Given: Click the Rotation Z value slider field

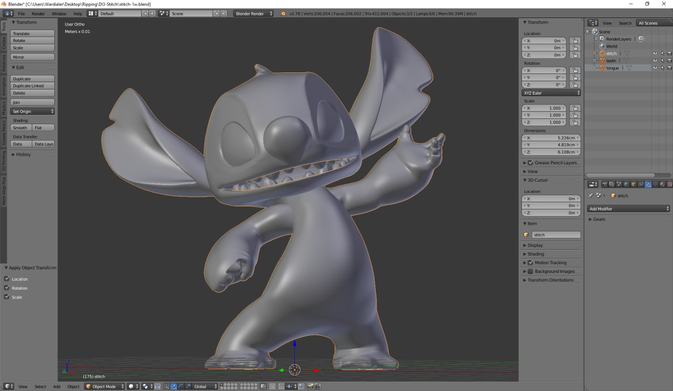Looking at the screenshot, I should [x=544, y=84].
